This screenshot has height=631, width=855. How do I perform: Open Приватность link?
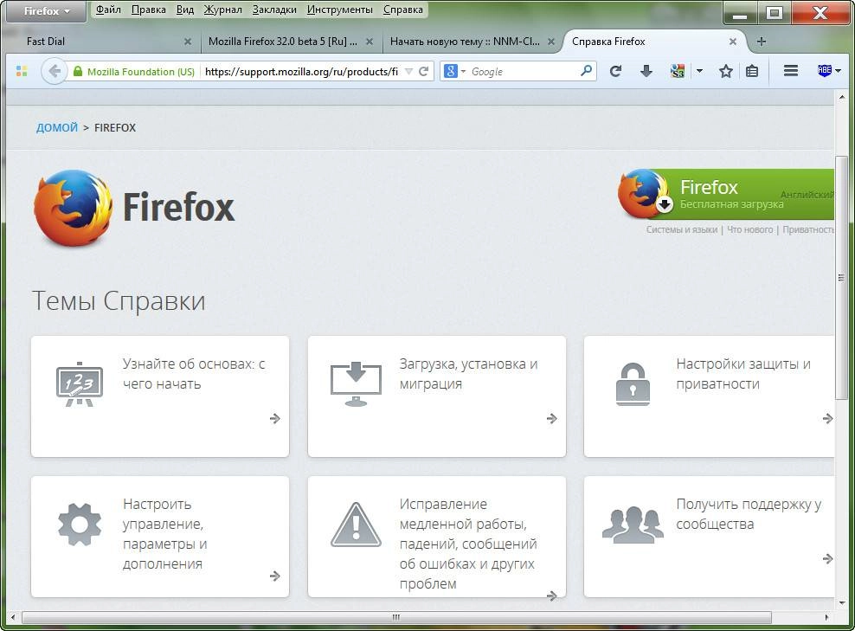(808, 229)
